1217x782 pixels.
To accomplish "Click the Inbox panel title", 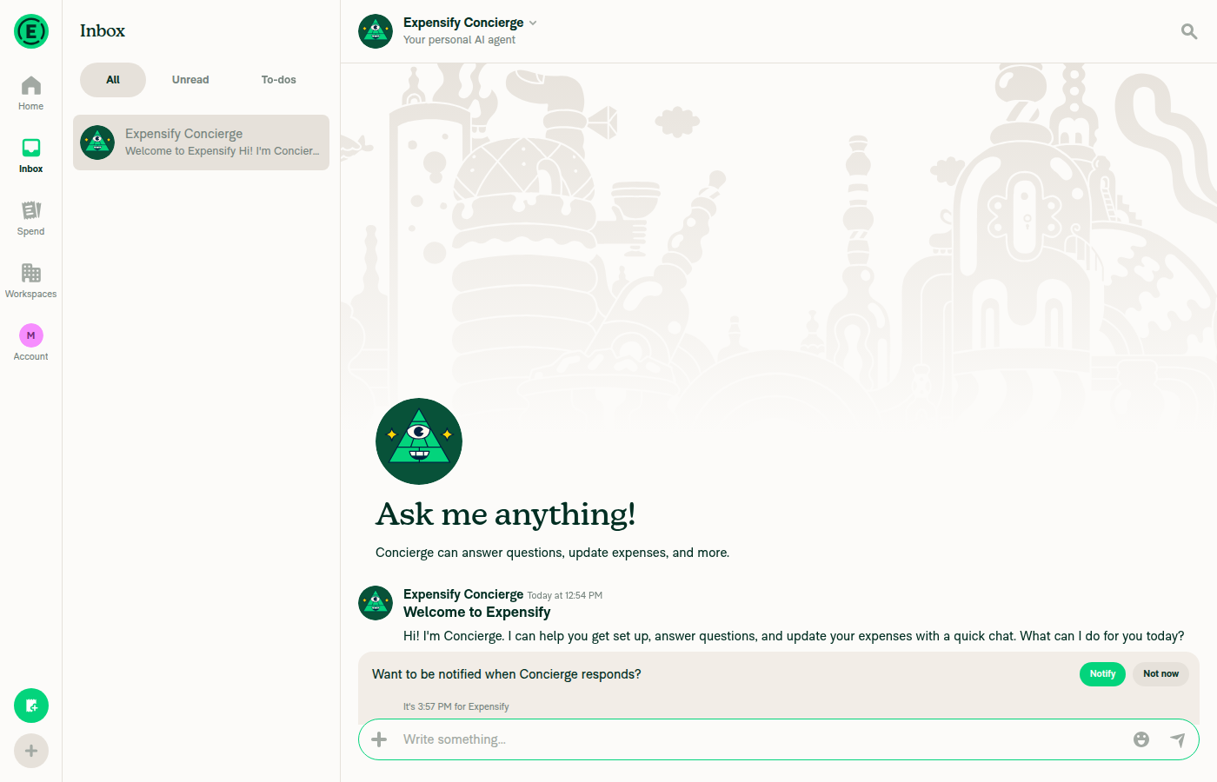I will 103,31.
